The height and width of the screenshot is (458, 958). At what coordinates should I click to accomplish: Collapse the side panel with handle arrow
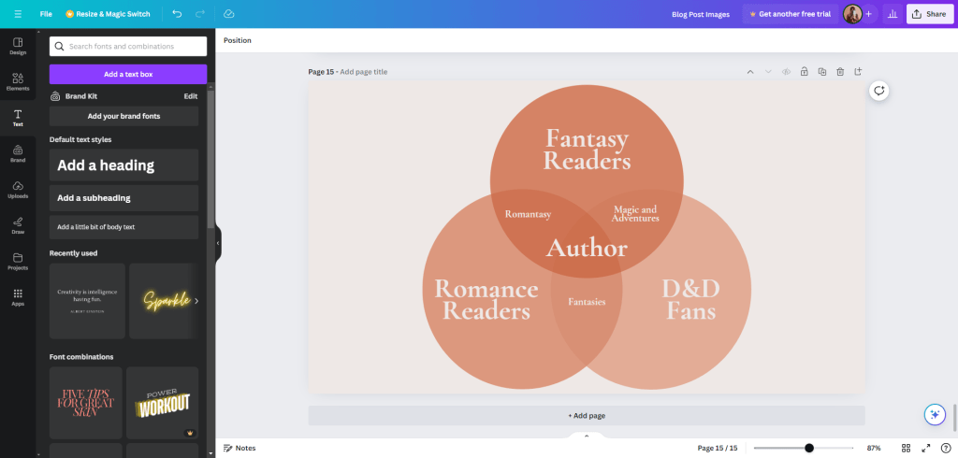218,243
